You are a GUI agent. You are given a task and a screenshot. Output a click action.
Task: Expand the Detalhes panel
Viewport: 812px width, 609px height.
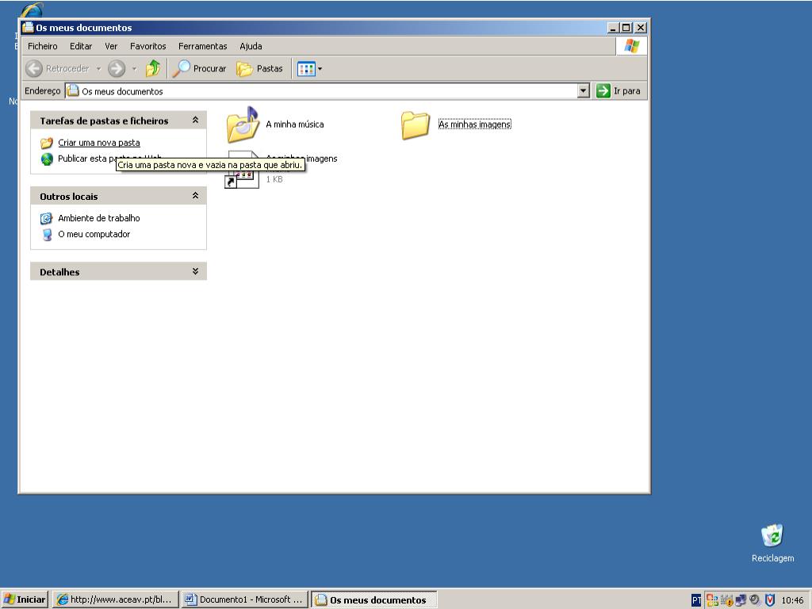(x=195, y=271)
